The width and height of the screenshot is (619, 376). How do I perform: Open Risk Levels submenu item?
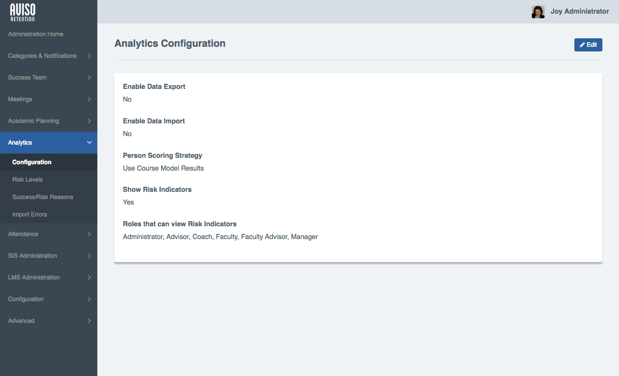pyautogui.click(x=28, y=179)
